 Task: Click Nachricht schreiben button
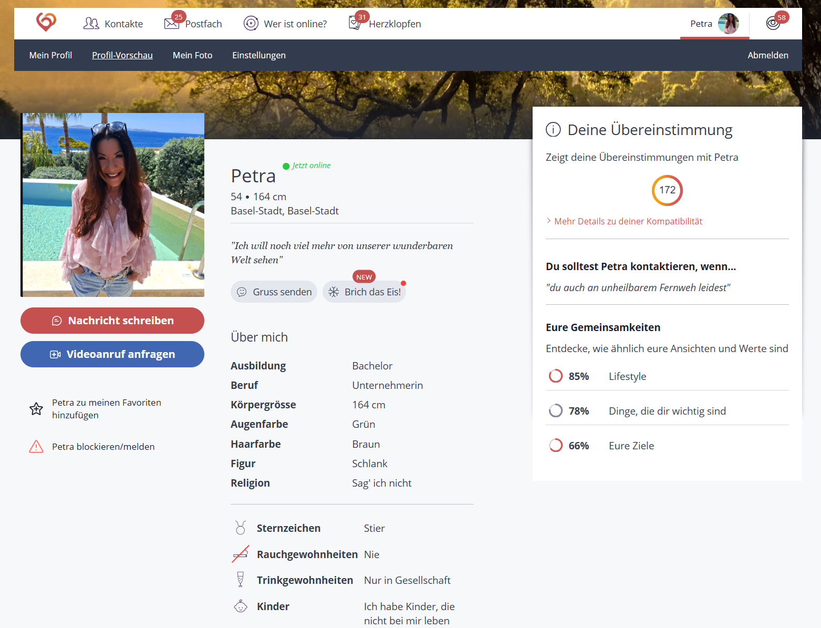point(112,321)
